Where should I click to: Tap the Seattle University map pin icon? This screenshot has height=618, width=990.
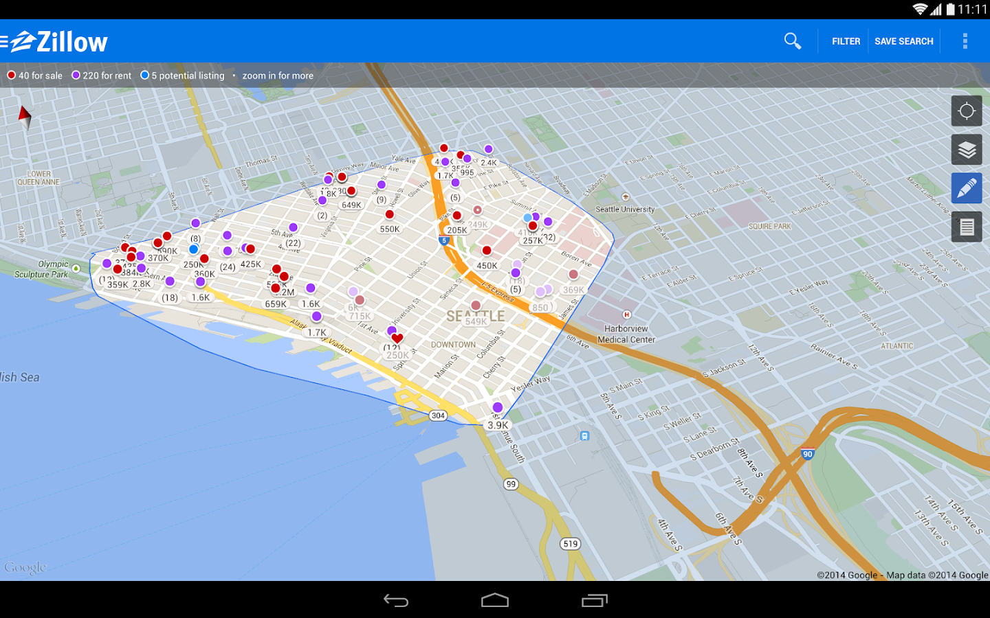(x=626, y=198)
